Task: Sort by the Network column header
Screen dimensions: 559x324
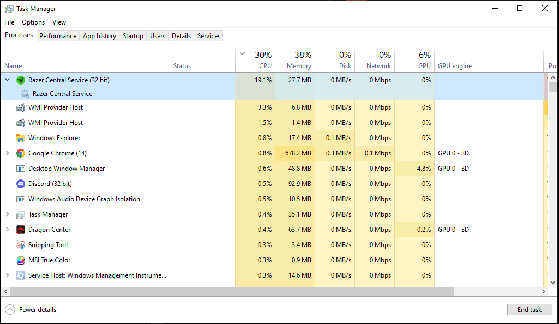Action: tap(375, 61)
